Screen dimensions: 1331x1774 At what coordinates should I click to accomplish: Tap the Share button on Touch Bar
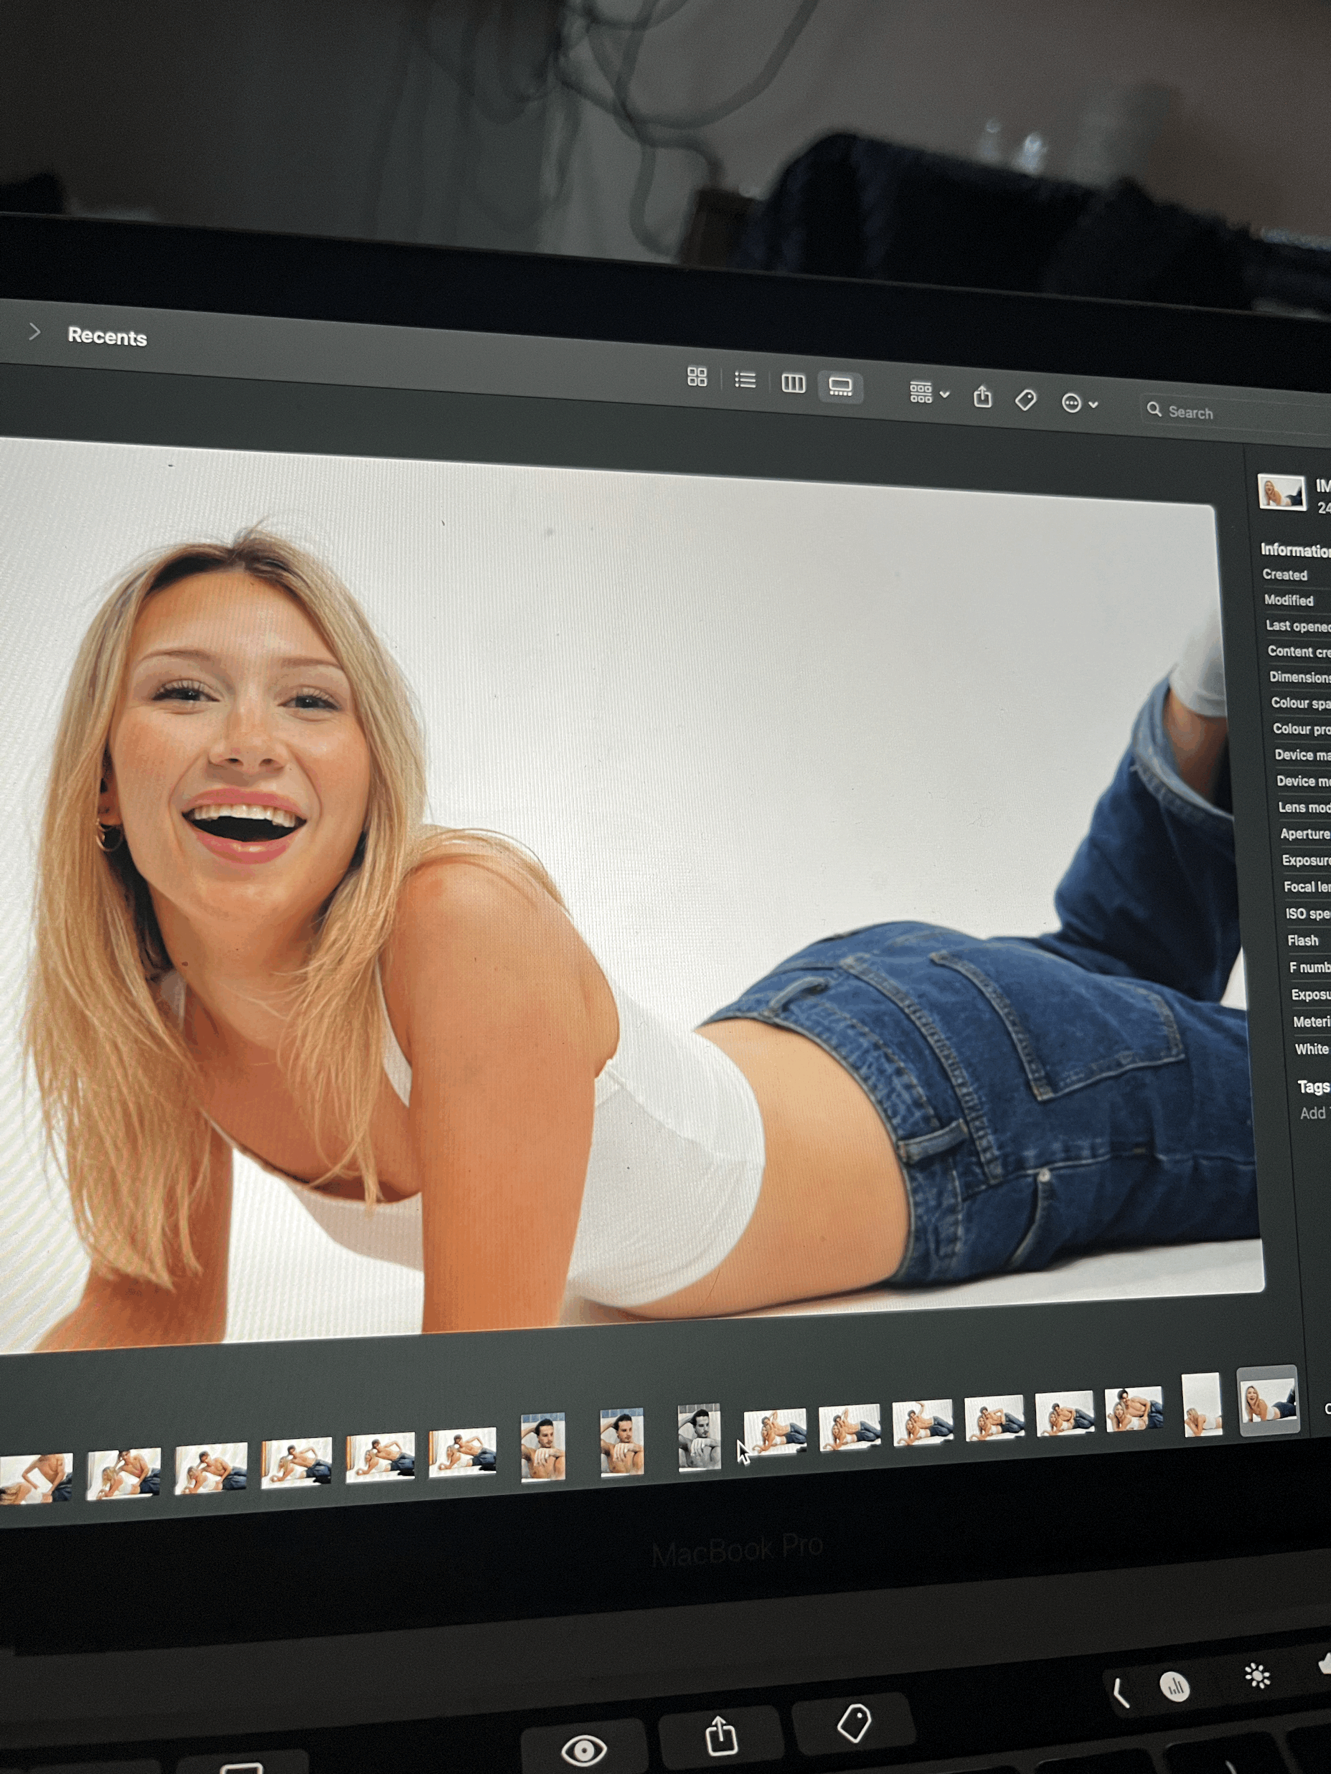[x=720, y=1734]
